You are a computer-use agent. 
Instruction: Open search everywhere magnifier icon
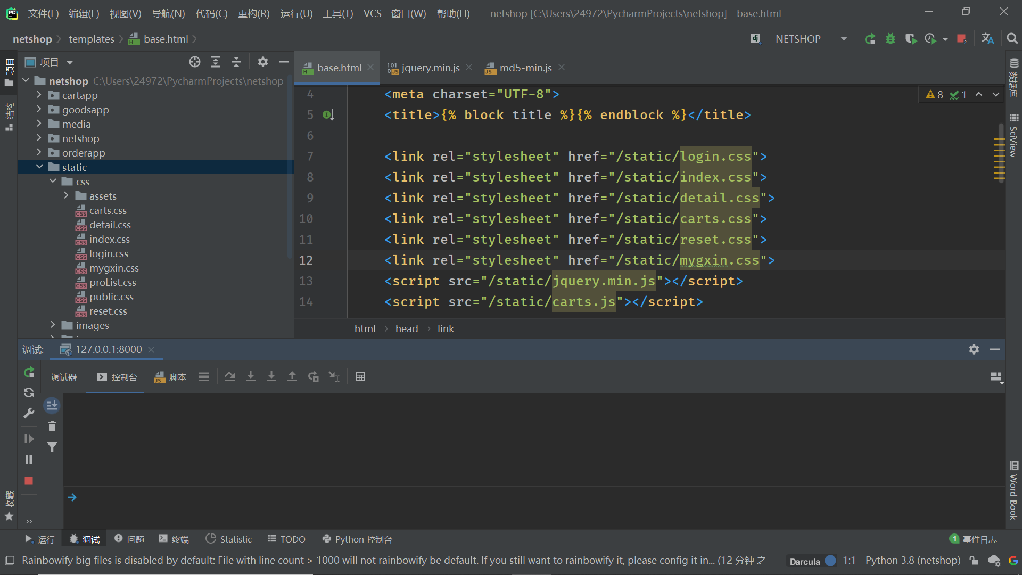(1012, 39)
